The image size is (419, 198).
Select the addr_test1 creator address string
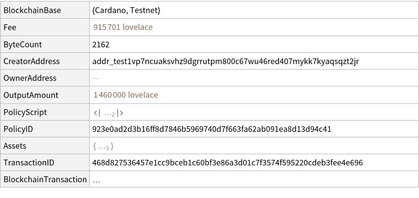[x=225, y=61]
